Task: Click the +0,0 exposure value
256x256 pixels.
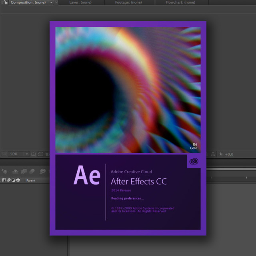Action: point(229,154)
